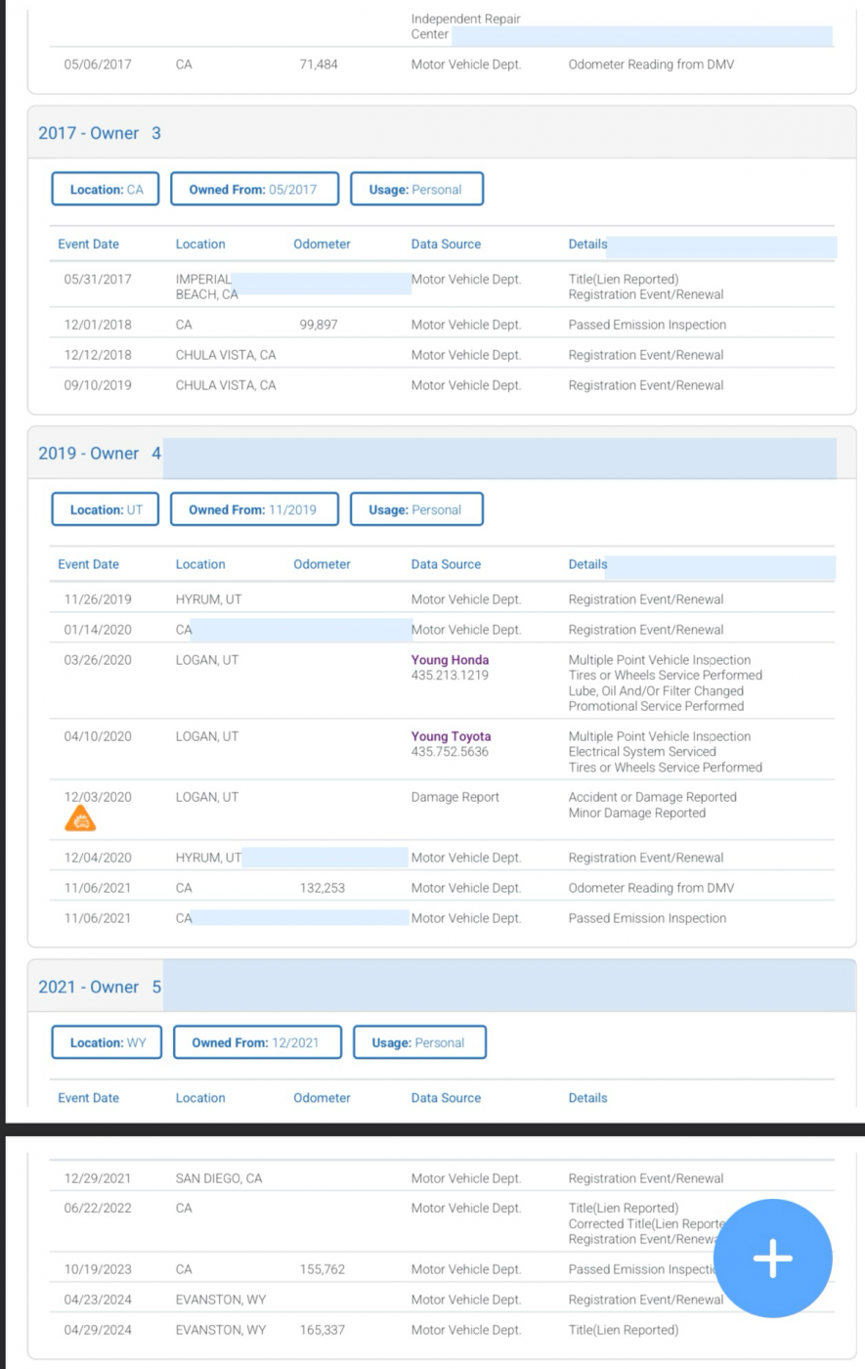Click the 155,762 odometer value
Image resolution: width=865 pixels, height=1369 pixels.
pos(323,1269)
